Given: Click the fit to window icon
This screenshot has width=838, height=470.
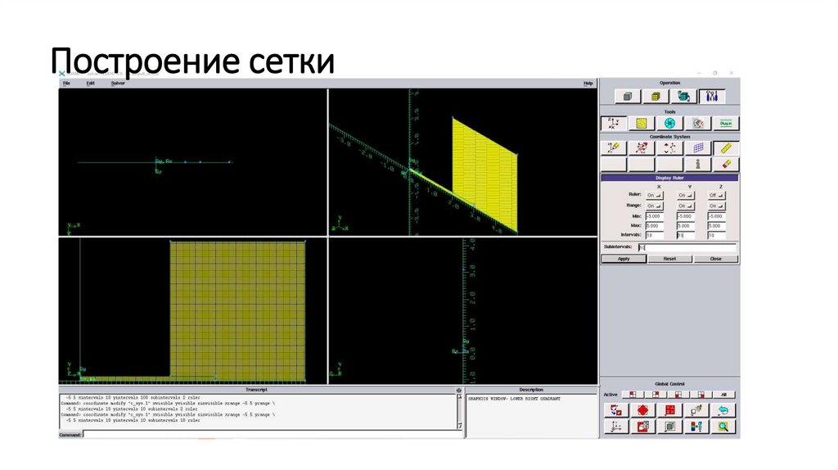Looking at the screenshot, I should [x=616, y=410].
